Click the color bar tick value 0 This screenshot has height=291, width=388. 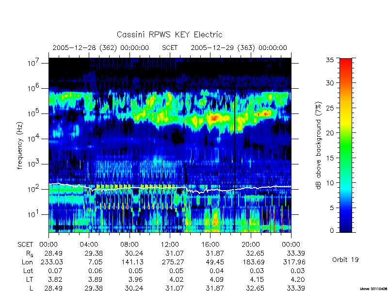(x=332, y=230)
